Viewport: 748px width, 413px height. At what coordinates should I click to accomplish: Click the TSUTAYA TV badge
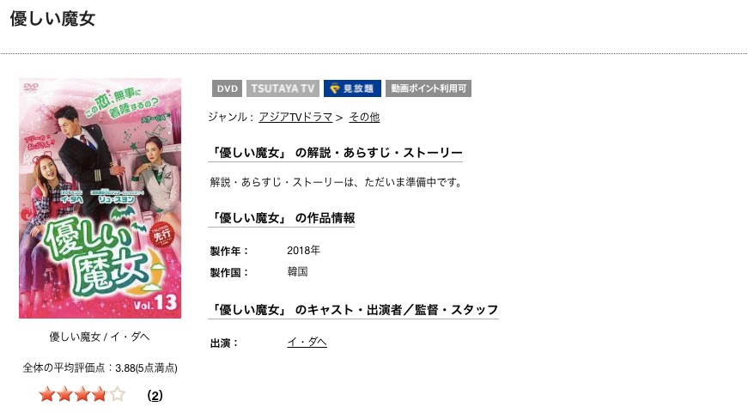tap(283, 88)
